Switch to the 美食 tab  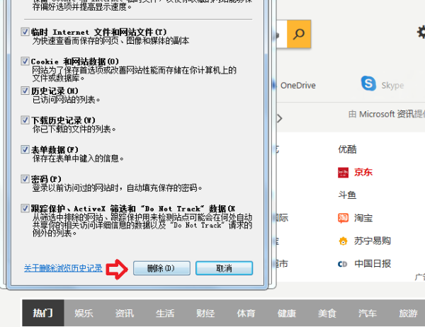pyautogui.click(x=327, y=313)
